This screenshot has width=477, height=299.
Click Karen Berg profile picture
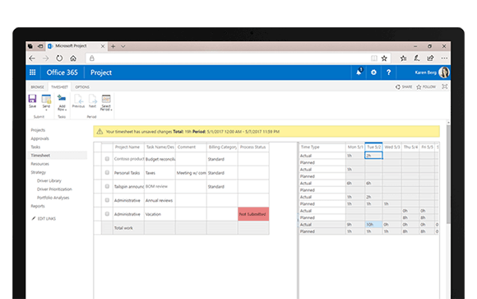[x=444, y=72]
